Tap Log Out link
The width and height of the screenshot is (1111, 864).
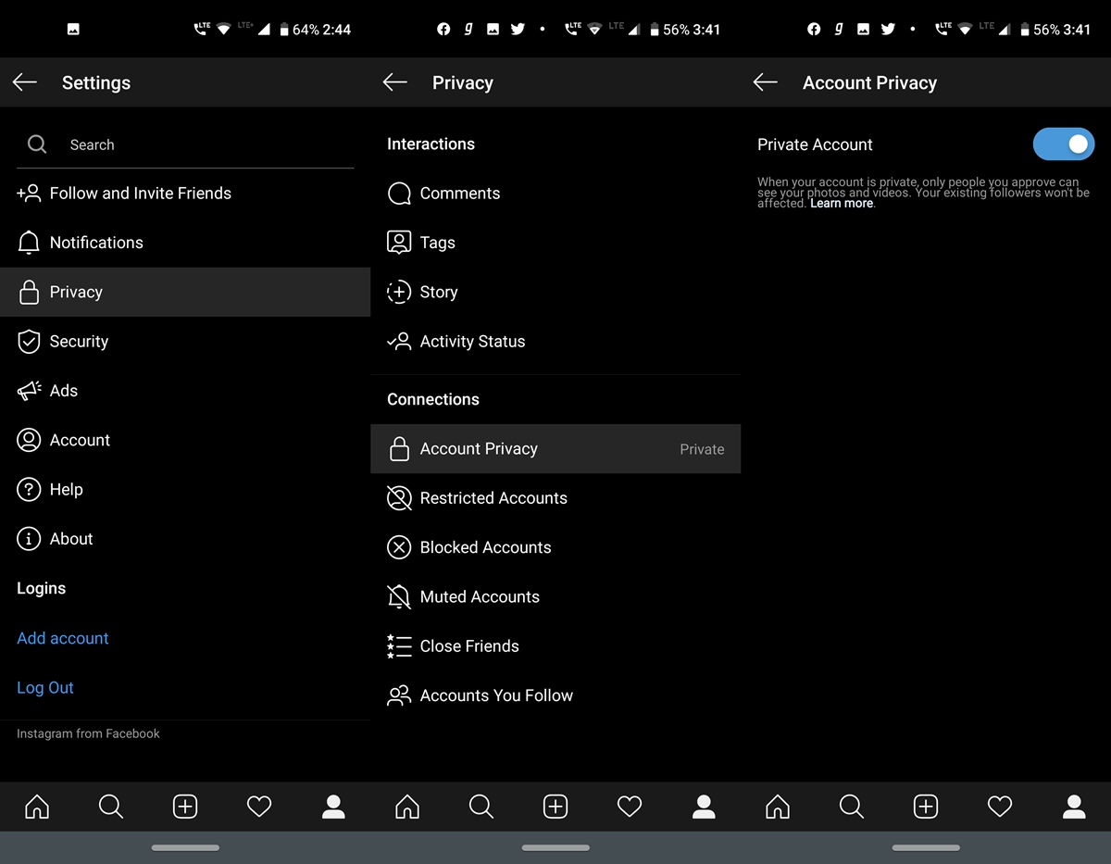click(45, 687)
